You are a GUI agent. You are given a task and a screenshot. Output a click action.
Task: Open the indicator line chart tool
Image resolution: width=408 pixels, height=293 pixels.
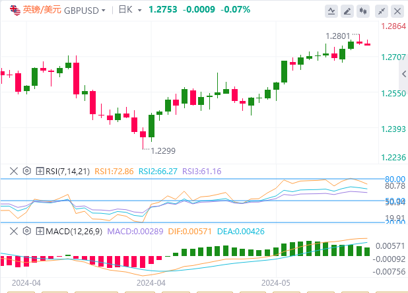[331, 11]
